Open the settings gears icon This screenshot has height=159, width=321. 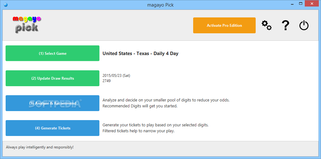(x=266, y=25)
